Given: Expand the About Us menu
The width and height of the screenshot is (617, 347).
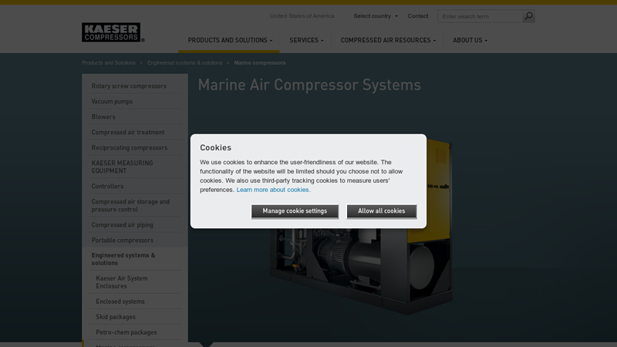Looking at the screenshot, I should [470, 40].
